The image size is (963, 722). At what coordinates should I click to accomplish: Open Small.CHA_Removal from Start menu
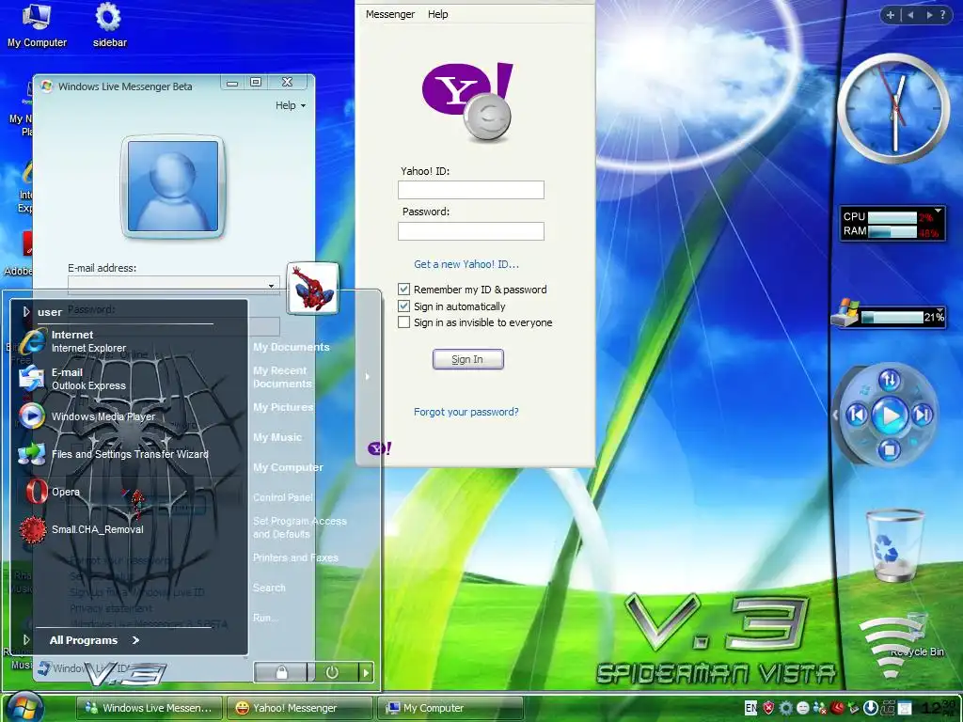[82, 529]
